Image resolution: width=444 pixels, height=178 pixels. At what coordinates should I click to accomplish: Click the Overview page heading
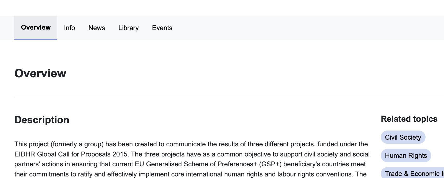tap(41, 73)
